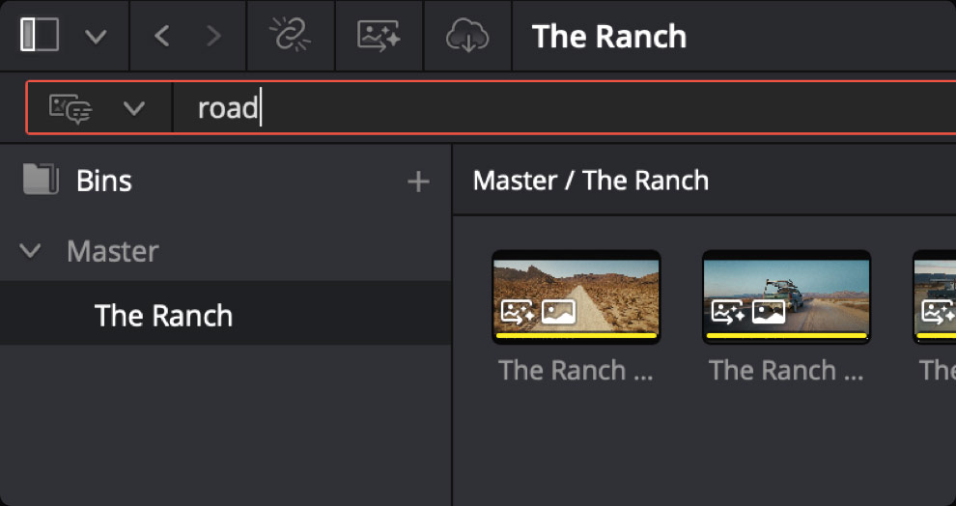The width and height of the screenshot is (956, 506).
Task: Click image badge on second clip thumbnail
Action: coord(769,312)
